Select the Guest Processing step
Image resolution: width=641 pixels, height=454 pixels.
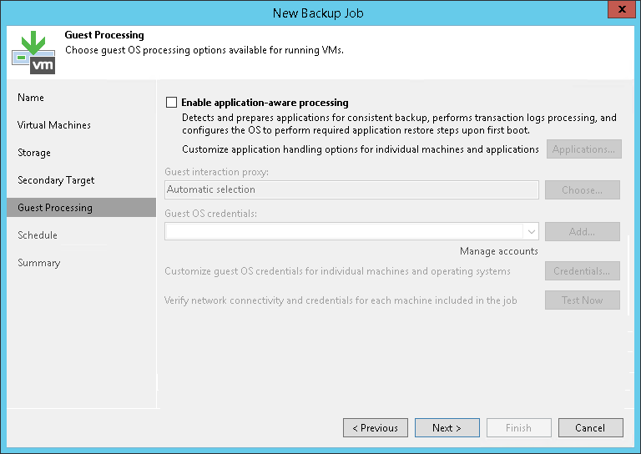tap(55, 208)
